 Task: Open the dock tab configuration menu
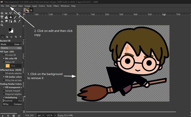tap(20, 36)
